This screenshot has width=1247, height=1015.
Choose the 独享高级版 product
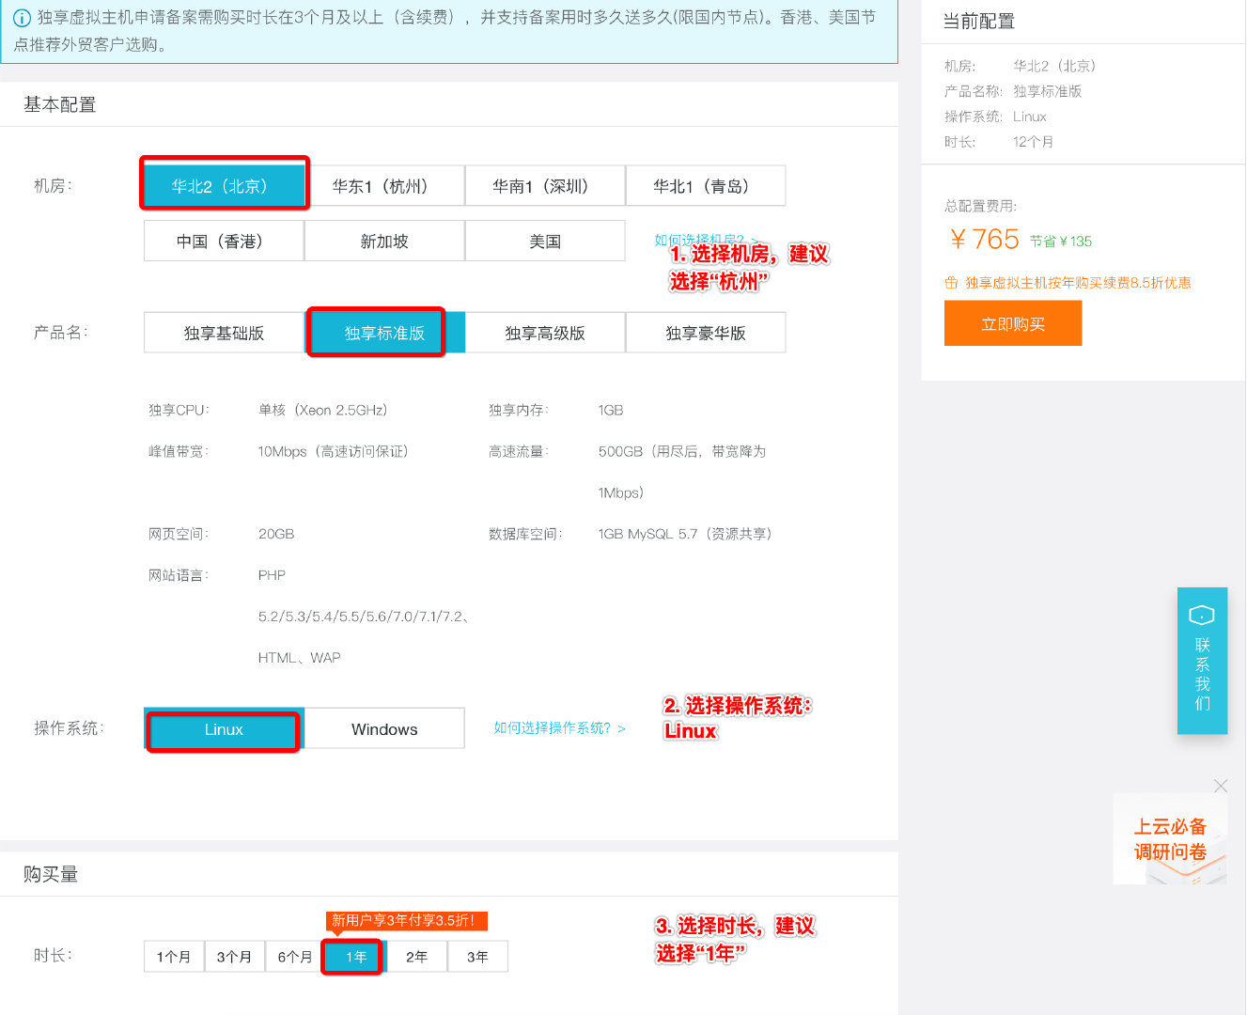click(545, 332)
